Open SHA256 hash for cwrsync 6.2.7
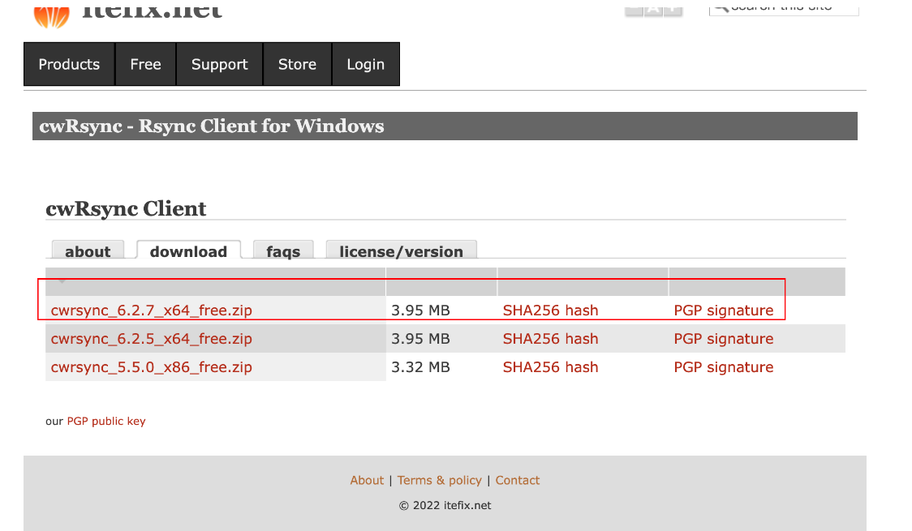912x531 pixels. pos(550,310)
